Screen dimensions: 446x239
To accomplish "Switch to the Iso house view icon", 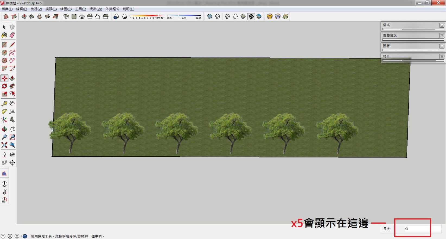I will (66, 17).
